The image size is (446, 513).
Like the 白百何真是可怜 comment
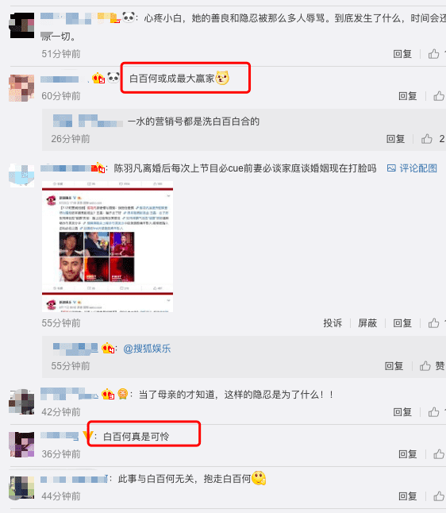(x=439, y=454)
